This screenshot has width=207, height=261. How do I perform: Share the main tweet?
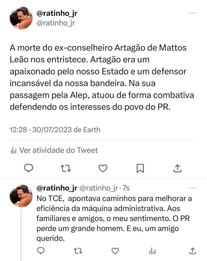(177, 168)
